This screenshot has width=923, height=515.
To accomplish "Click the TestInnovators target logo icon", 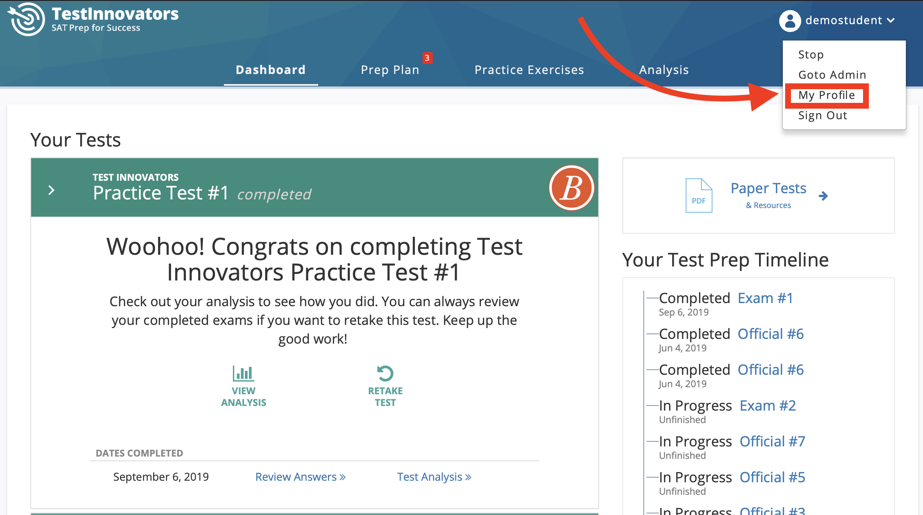I will [x=26, y=19].
